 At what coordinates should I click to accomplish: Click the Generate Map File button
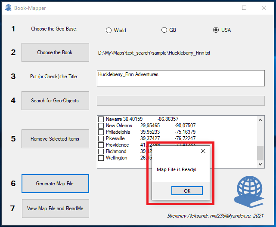(x=55, y=184)
